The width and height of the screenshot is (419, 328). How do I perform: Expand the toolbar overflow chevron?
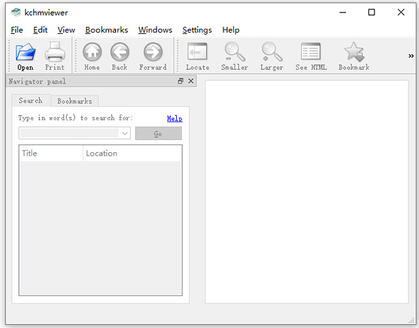coord(411,56)
